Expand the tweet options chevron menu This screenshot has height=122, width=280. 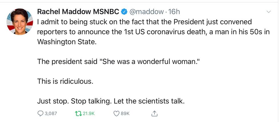tap(268, 12)
